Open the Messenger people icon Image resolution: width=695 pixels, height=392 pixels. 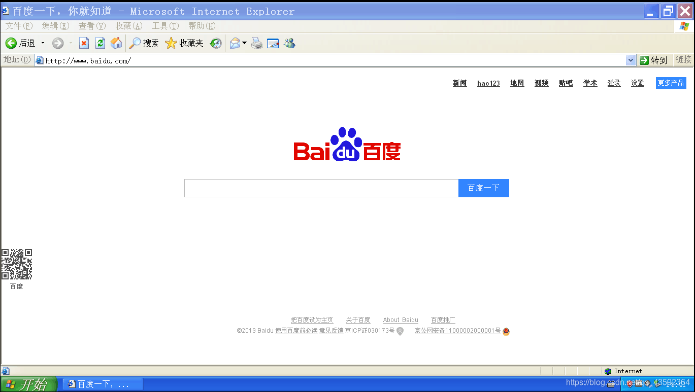point(289,44)
